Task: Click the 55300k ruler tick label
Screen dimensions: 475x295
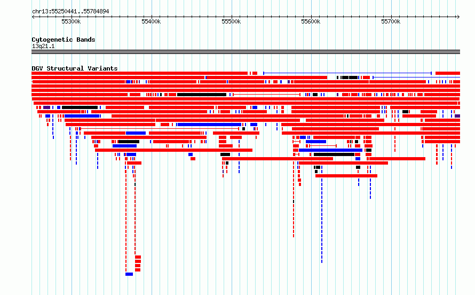Action: tap(71, 21)
